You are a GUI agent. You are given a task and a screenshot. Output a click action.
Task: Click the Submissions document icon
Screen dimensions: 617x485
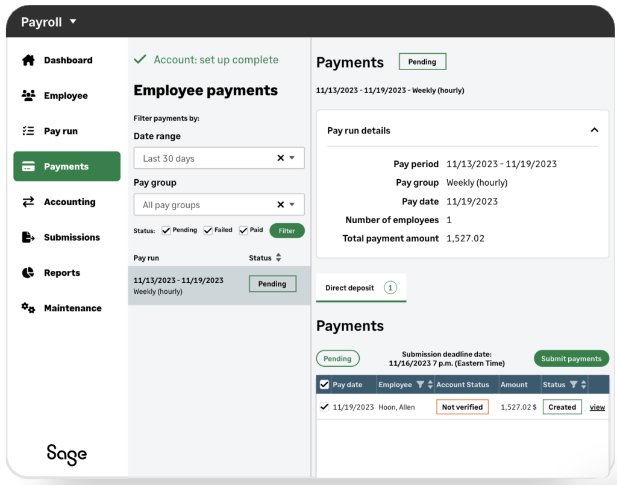point(28,237)
